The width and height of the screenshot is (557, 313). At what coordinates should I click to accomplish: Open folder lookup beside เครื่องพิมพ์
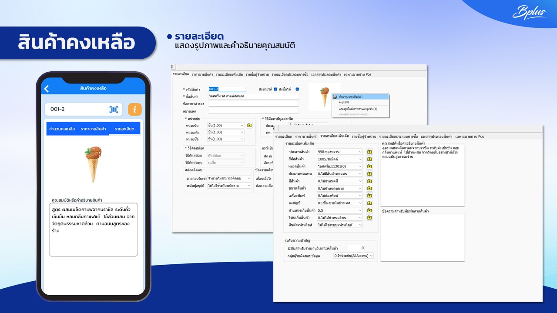click(369, 196)
